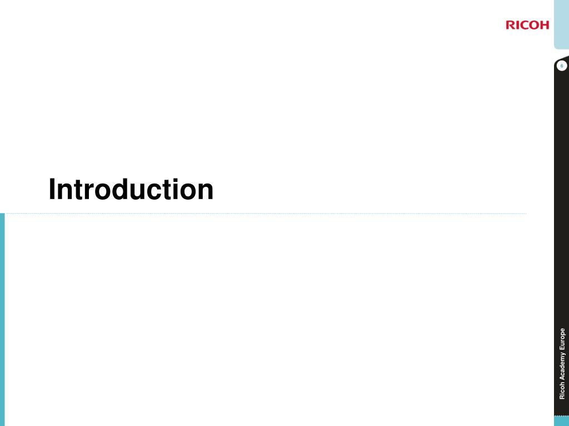Select the Introduction heading text
569x426 pixels.
coord(131,189)
